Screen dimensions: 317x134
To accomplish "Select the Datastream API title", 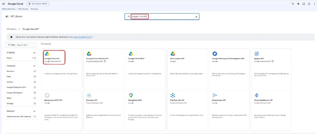I will [x=219, y=100].
